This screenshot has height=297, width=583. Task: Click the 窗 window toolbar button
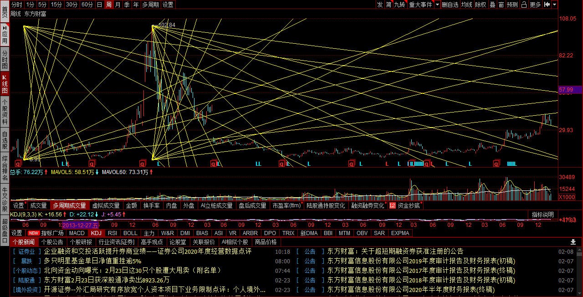(x=501, y=5)
